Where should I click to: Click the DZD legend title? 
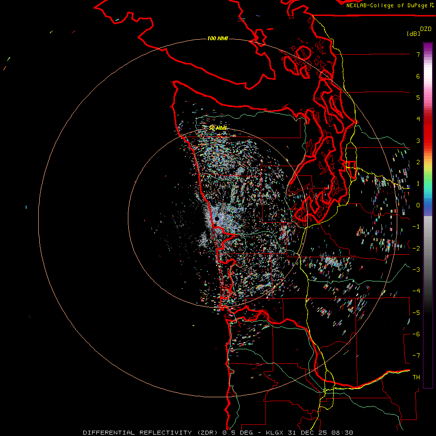[426, 29]
